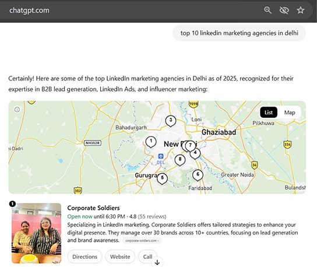Switch to Map view

(290, 113)
